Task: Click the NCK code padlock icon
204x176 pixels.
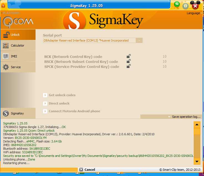Action: [128, 56]
